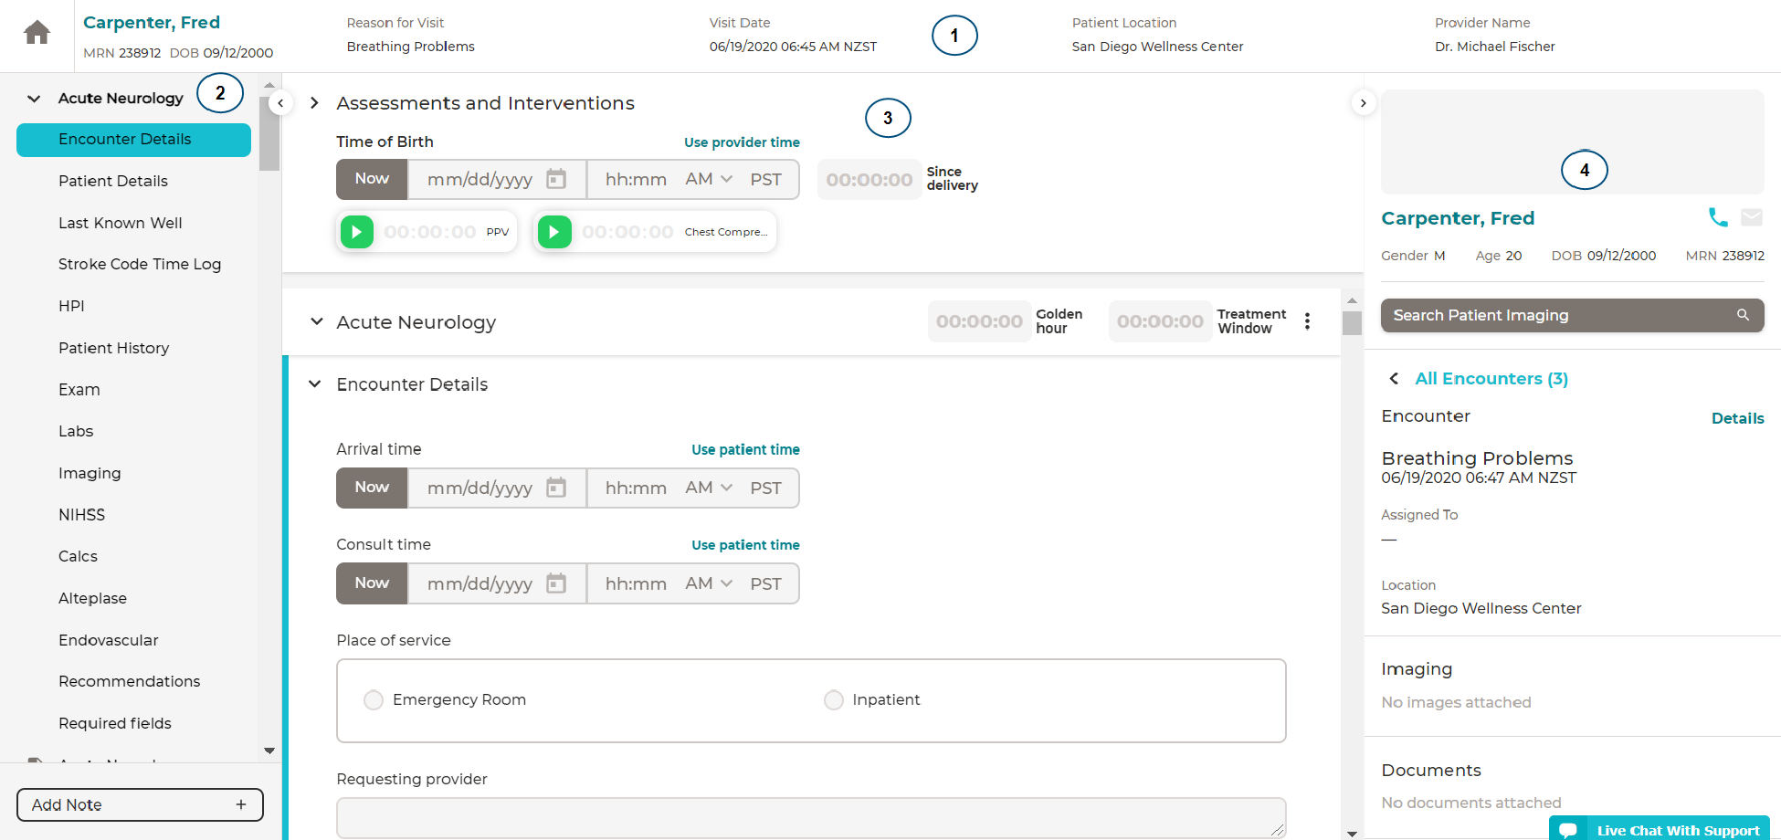Start the PPV timer play button
The height and width of the screenshot is (840, 1781).
pos(357,232)
